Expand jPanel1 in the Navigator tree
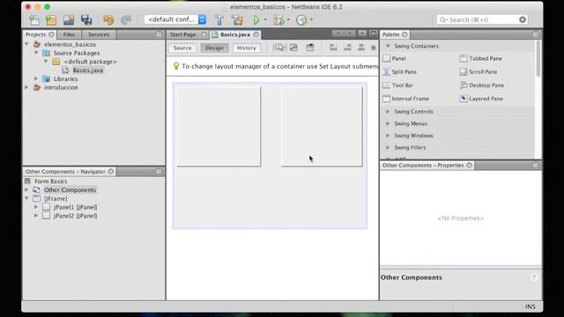Viewport: 564px width, 317px height. point(36,207)
